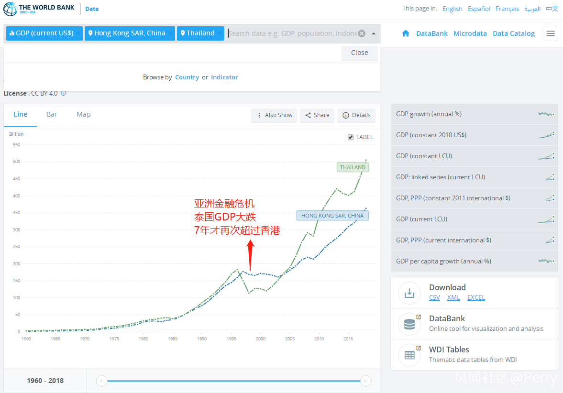This screenshot has height=393, width=563.
Task: Switch page language to Arabic
Action: (x=532, y=9)
